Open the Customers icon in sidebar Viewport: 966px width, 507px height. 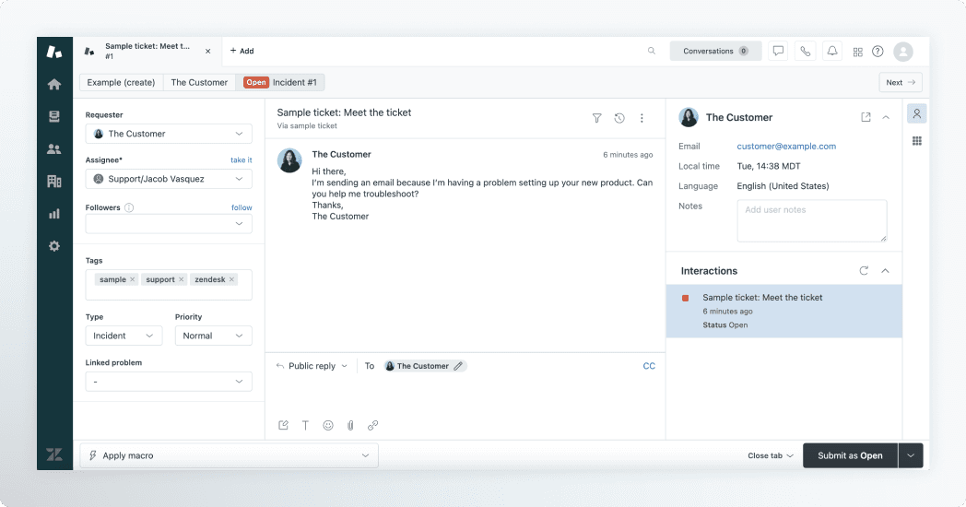pyautogui.click(x=54, y=148)
